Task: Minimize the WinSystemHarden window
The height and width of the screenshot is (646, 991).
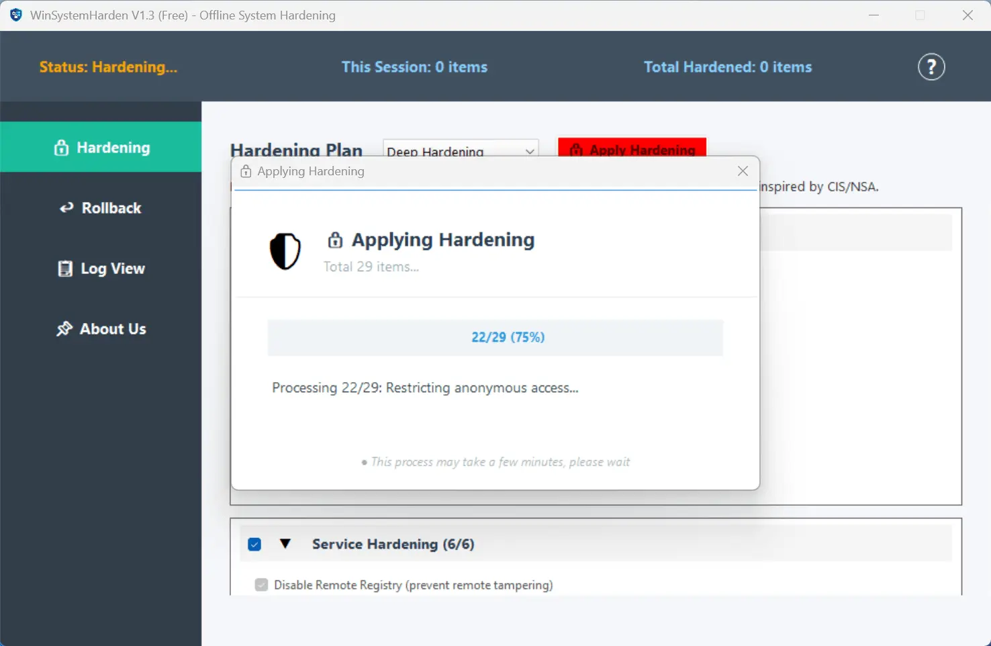Action: click(x=874, y=15)
